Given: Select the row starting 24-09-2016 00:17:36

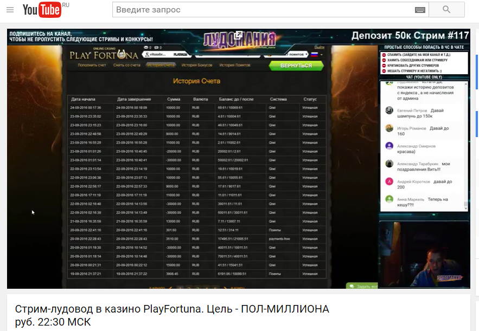Looking at the screenshot, I should [197, 108].
